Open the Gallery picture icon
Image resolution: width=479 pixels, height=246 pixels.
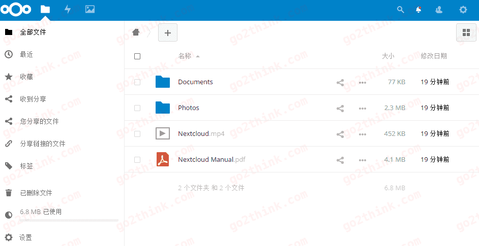click(x=90, y=9)
